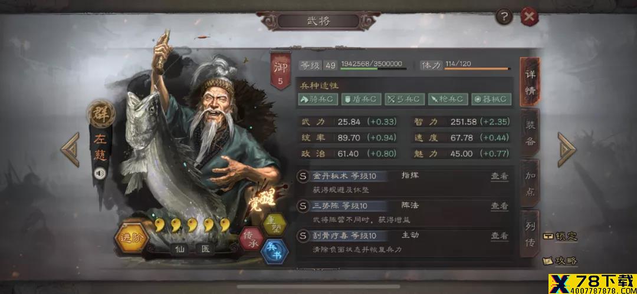Tap the orange 进阶 hexagon icon
637x294 pixels.
[131, 239]
